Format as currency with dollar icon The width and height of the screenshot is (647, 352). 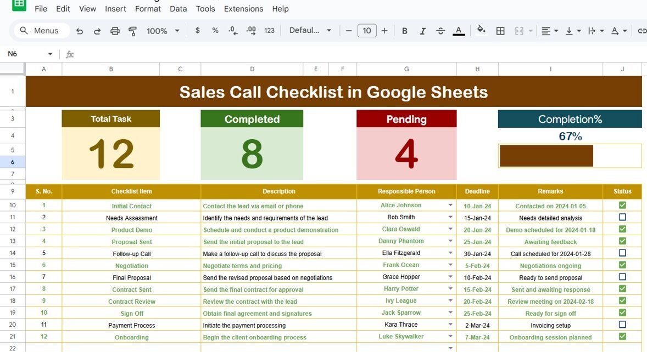pos(198,31)
